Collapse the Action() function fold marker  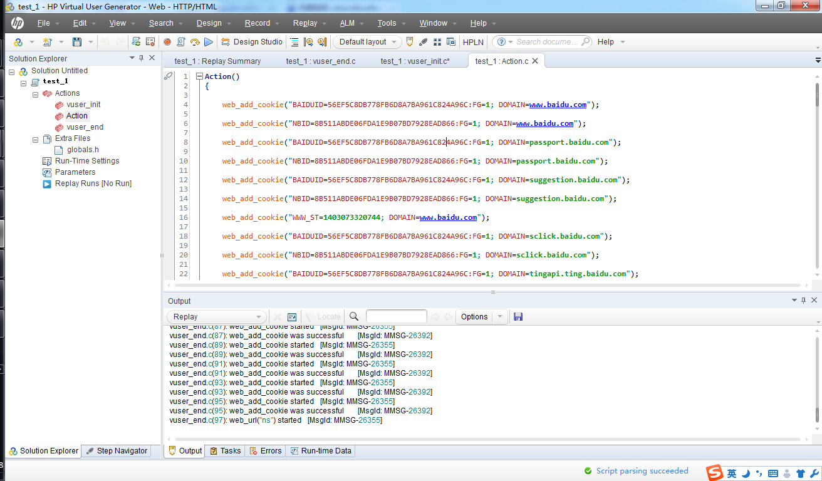[x=199, y=76]
